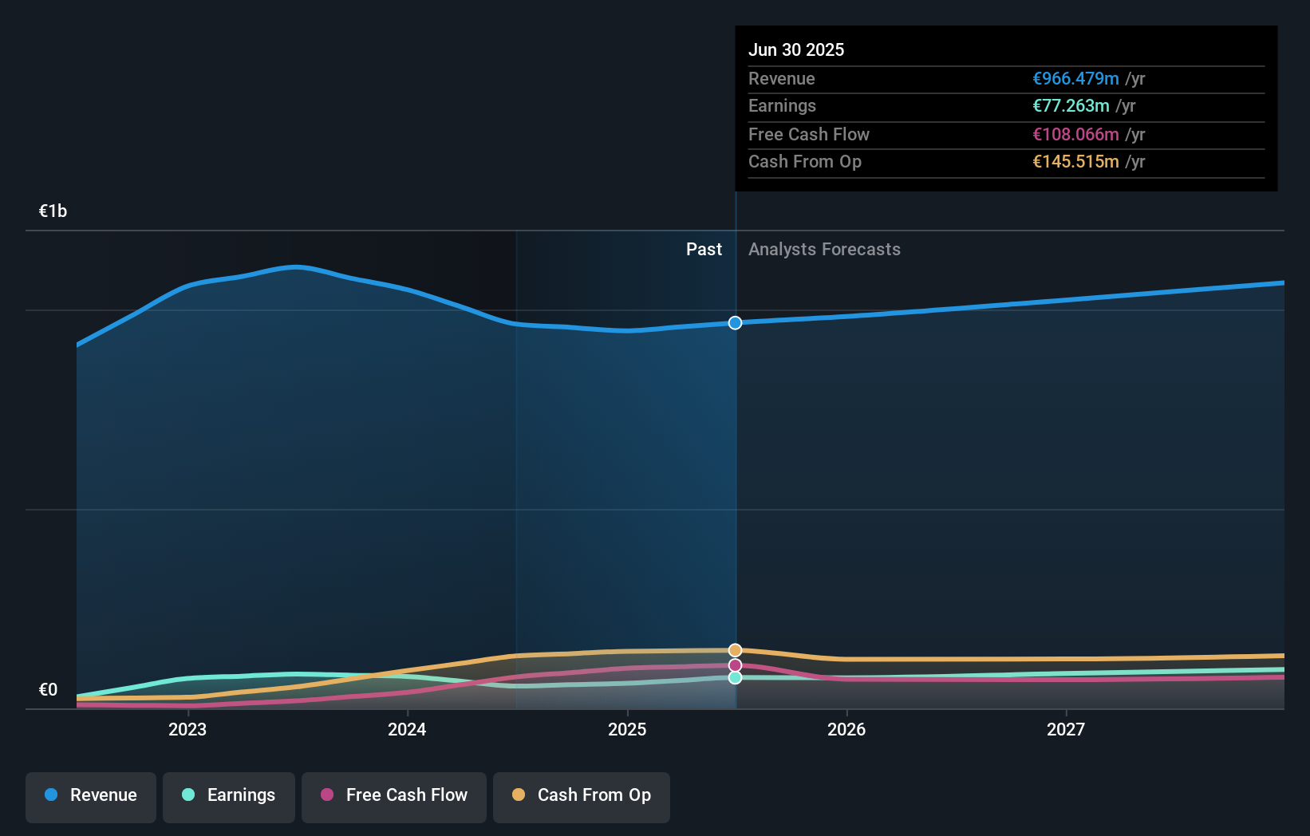This screenshot has height=836, width=1310.
Task: Click the Jun 30 2025 tooltip header
Action: 796,49
